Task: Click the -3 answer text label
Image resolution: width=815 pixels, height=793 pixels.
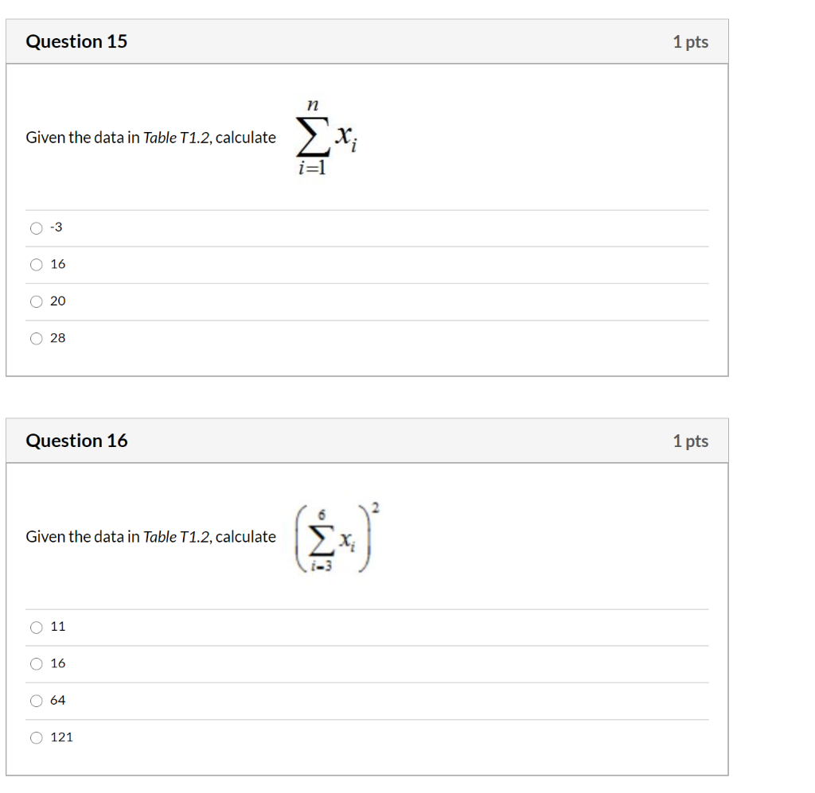Action: pyautogui.click(x=55, y=227)
